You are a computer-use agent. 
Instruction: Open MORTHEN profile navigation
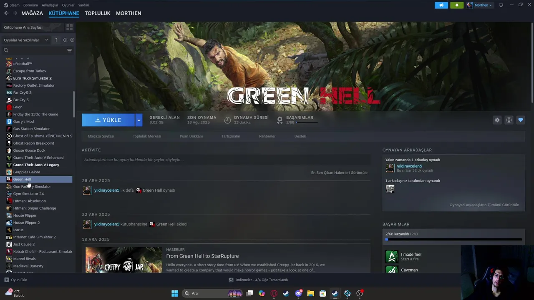click(x=128, y=13)
